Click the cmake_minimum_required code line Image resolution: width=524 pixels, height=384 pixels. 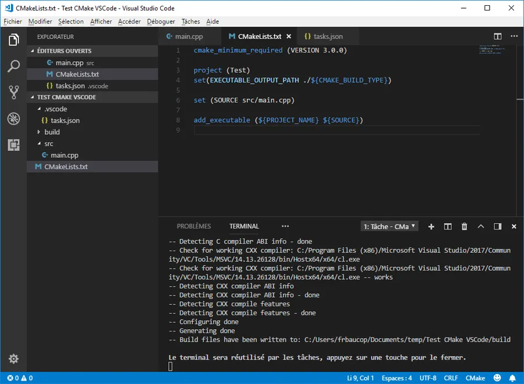pos(270,50)
